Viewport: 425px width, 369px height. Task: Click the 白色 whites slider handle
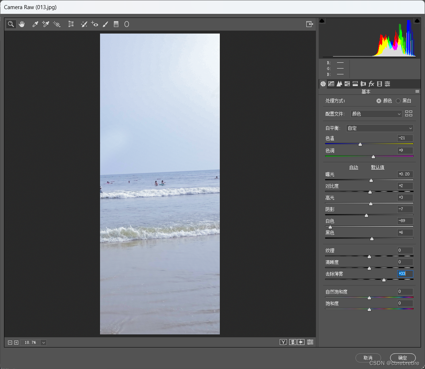click(330, 227)
